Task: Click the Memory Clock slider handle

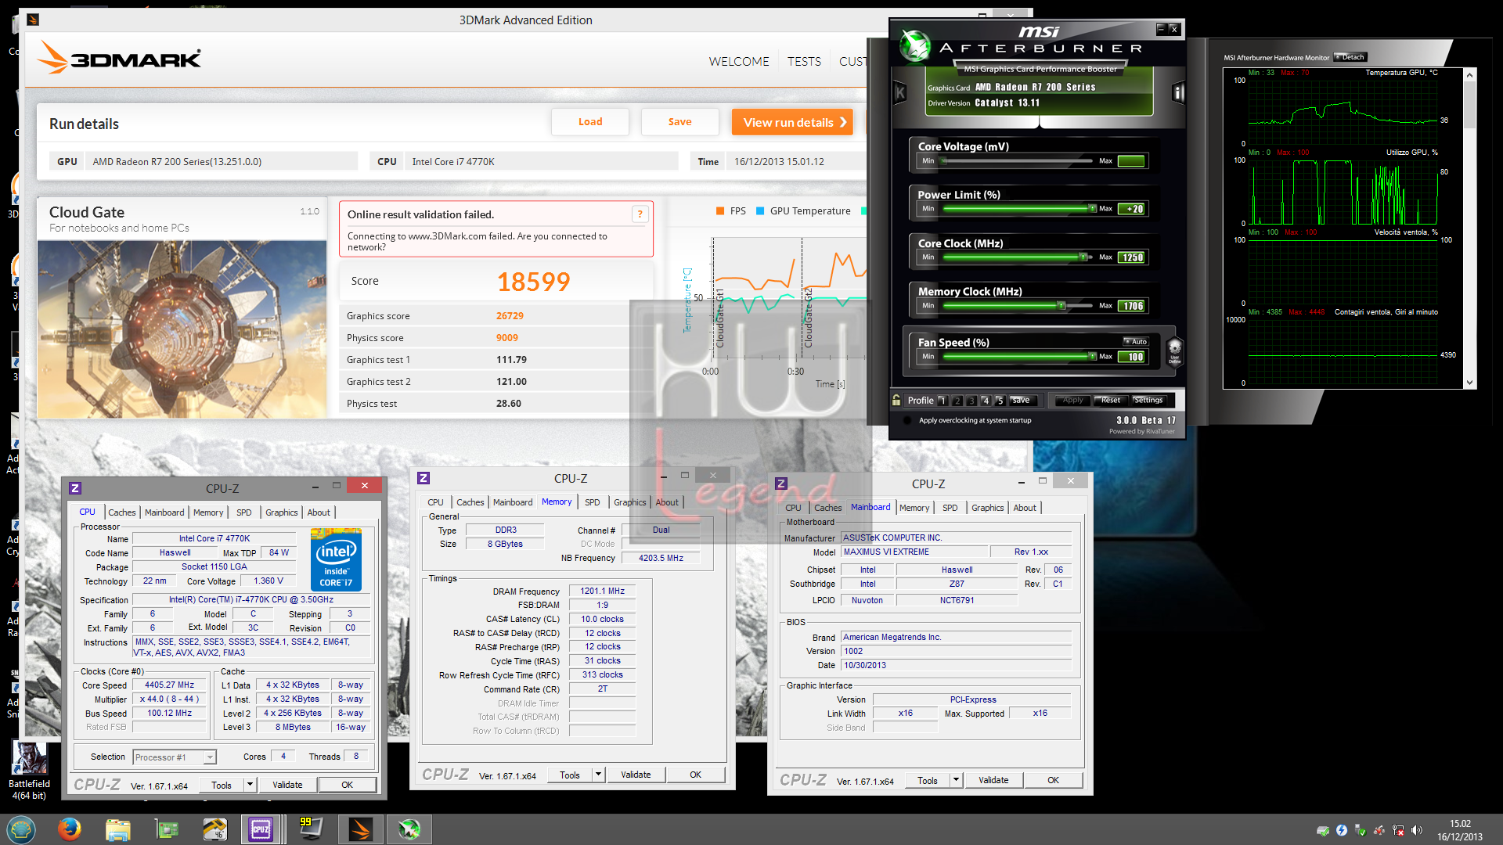Action: click(x=1062, y=306)
